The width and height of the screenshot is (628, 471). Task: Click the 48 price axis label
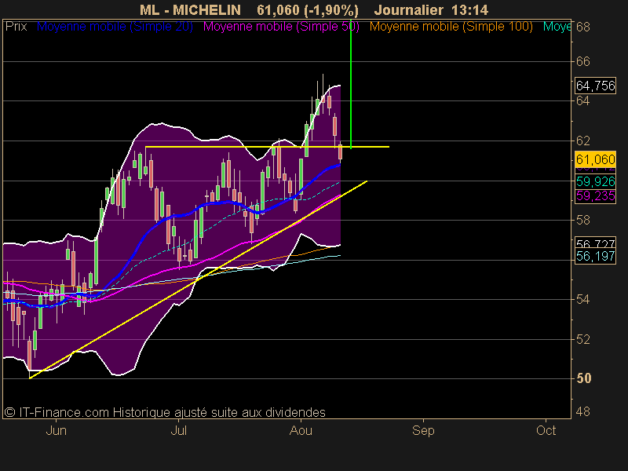(583, 411)
